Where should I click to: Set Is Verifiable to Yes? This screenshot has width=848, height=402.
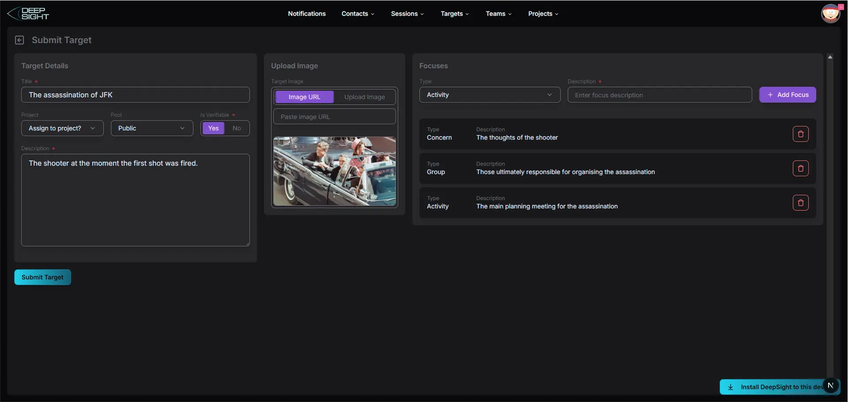click(213, 128)
